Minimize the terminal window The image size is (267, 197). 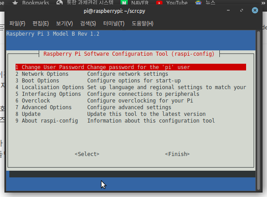pyautogui.click(x=228, y=10)
